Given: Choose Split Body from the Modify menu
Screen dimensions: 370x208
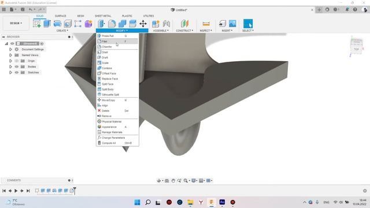Looking at the screenshot, I should point(117,90).
